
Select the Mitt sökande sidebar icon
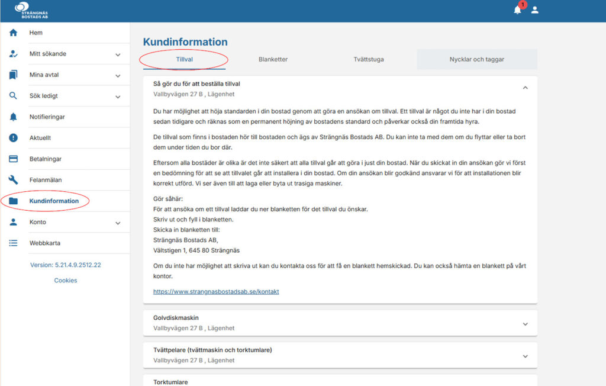(x=13, y=53)
